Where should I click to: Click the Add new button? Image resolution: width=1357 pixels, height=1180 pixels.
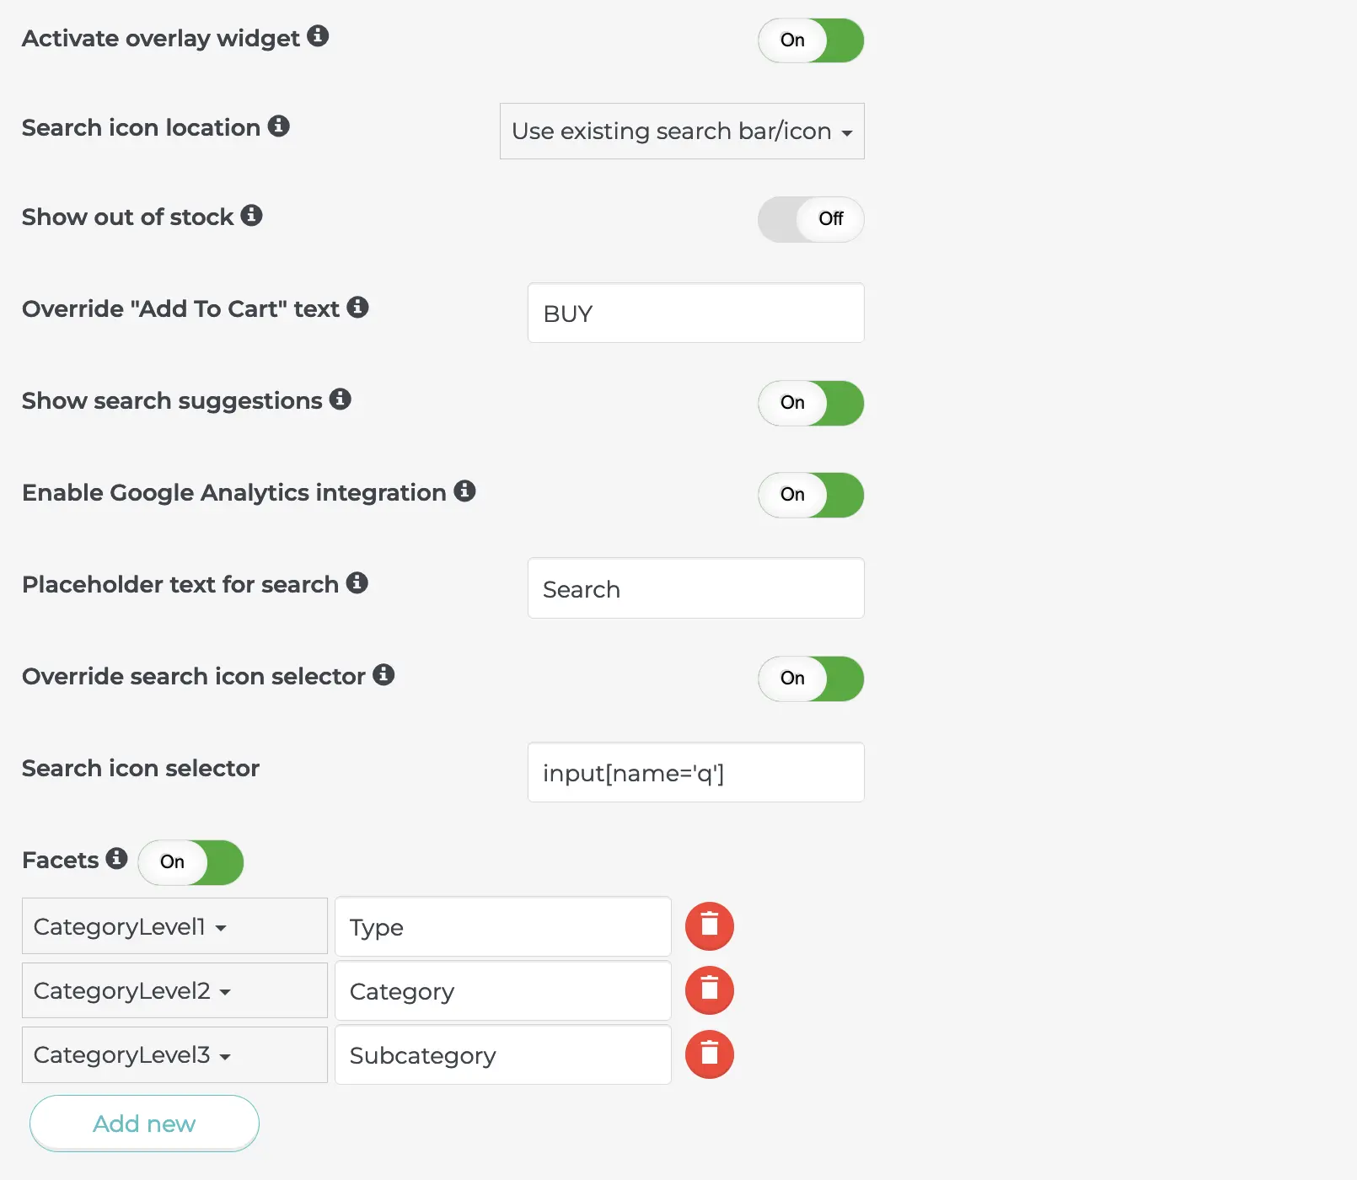(144, 1124)
